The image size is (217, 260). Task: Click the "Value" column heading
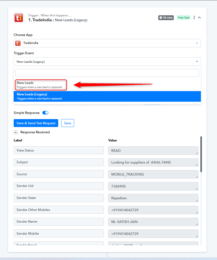point(112,140)
